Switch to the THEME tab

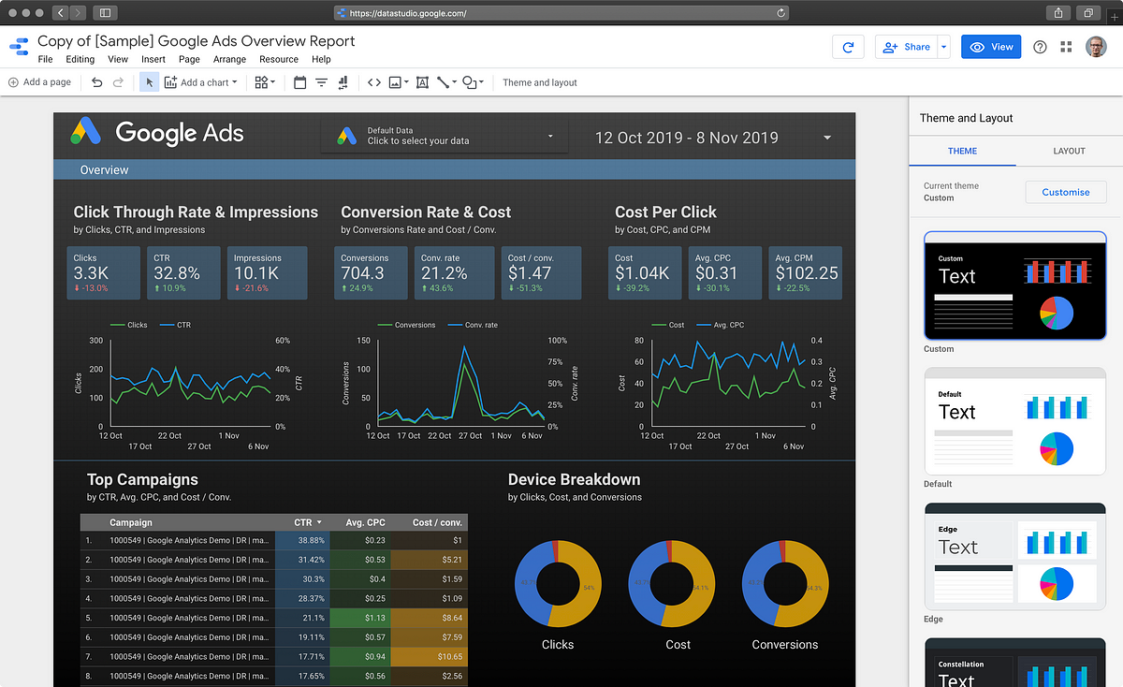962,151
